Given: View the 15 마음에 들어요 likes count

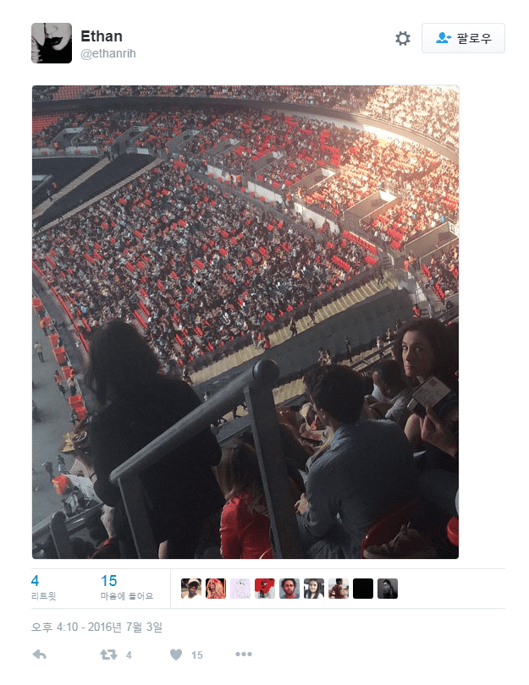Looking at the screenshot, I should point(127,588).
